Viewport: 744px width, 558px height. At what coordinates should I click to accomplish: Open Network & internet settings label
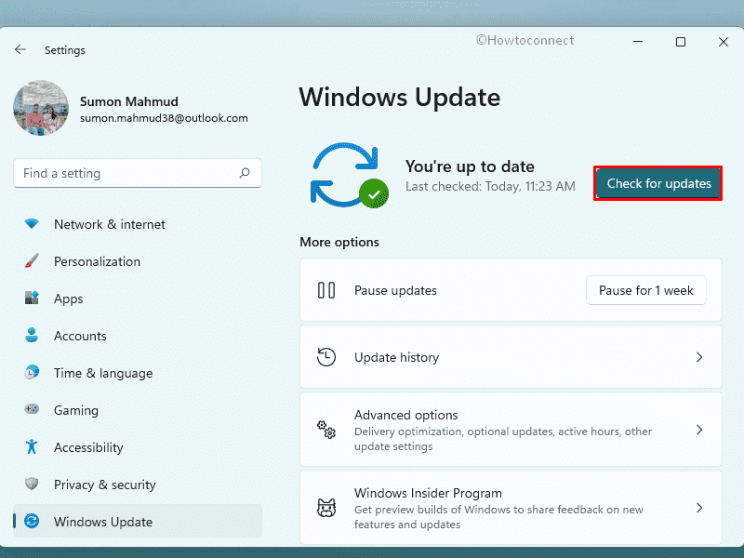tap(110, 224)
